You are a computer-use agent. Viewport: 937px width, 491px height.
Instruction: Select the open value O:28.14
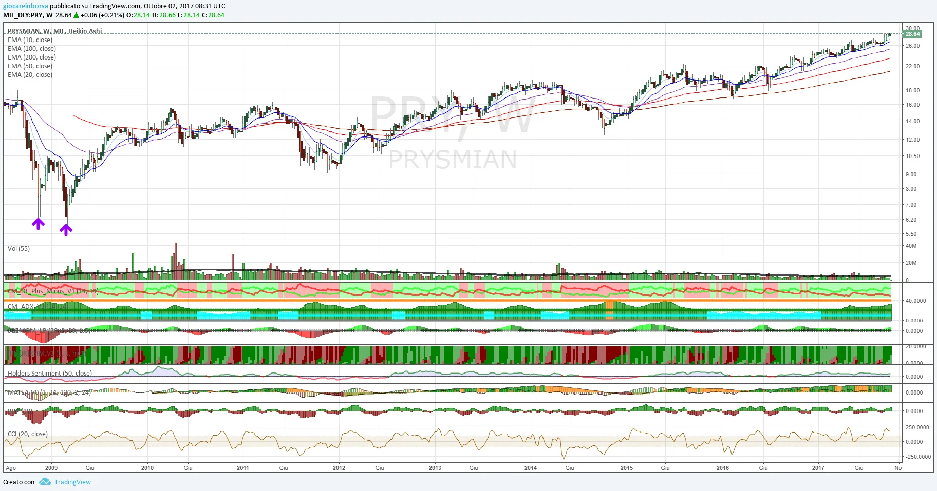(138, 15)
